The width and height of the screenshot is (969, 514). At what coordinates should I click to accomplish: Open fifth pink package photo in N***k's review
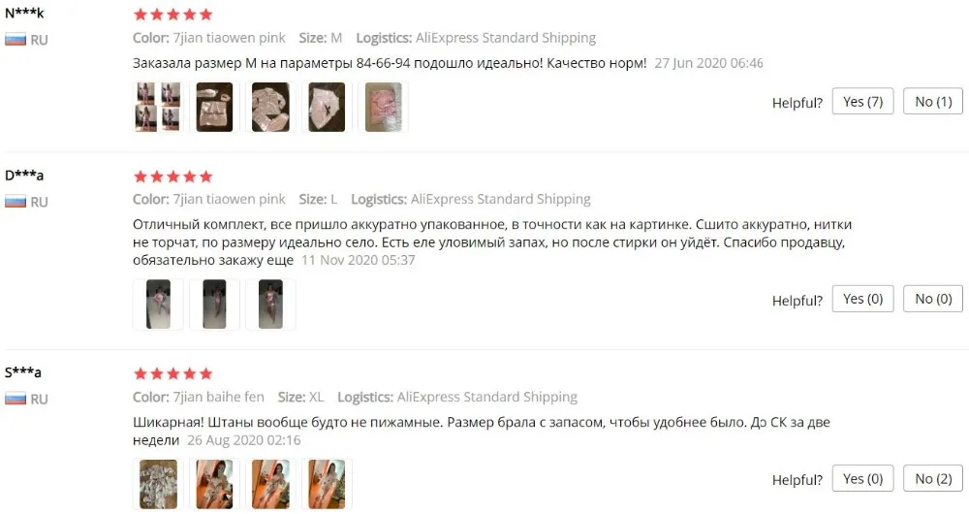(383, 107)
